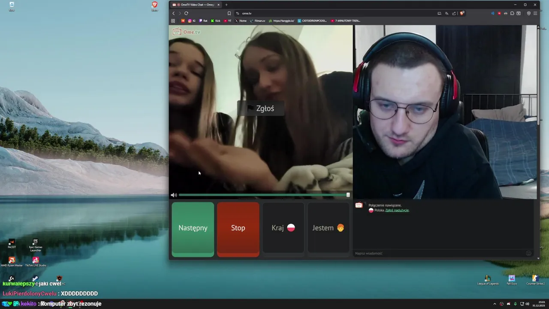This screenshot has width=549, height=309.
Task: Click the Discord tray icon
Action: 508,304
